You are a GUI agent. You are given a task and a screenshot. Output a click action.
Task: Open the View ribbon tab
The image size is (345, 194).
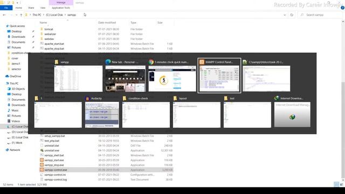43,8
